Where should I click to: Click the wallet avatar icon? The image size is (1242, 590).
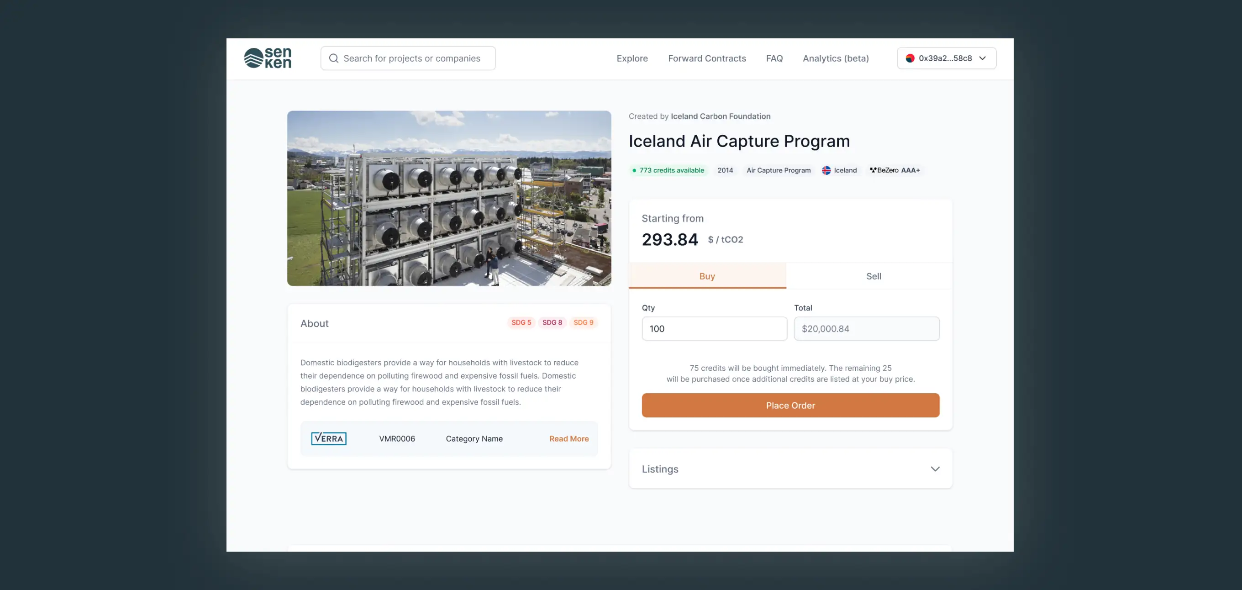pyautogui.click(x=910, y=58)
